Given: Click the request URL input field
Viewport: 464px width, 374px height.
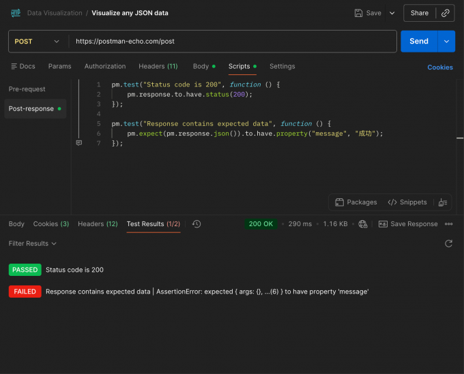Looking at the screenshot, I should (233, 42).
